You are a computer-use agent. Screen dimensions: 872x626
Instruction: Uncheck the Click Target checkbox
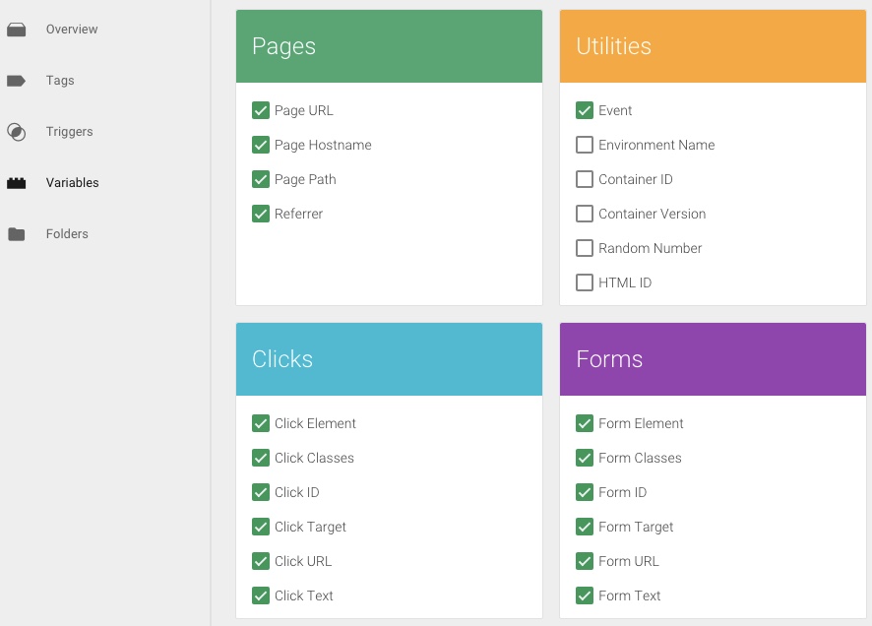pyautogui.click(x=261, y=527)
